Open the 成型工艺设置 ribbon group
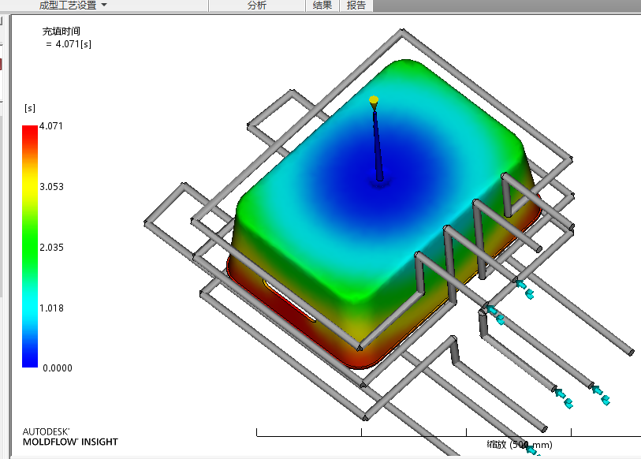This screenshot has width=641, height=459. [x=68, y=6]
